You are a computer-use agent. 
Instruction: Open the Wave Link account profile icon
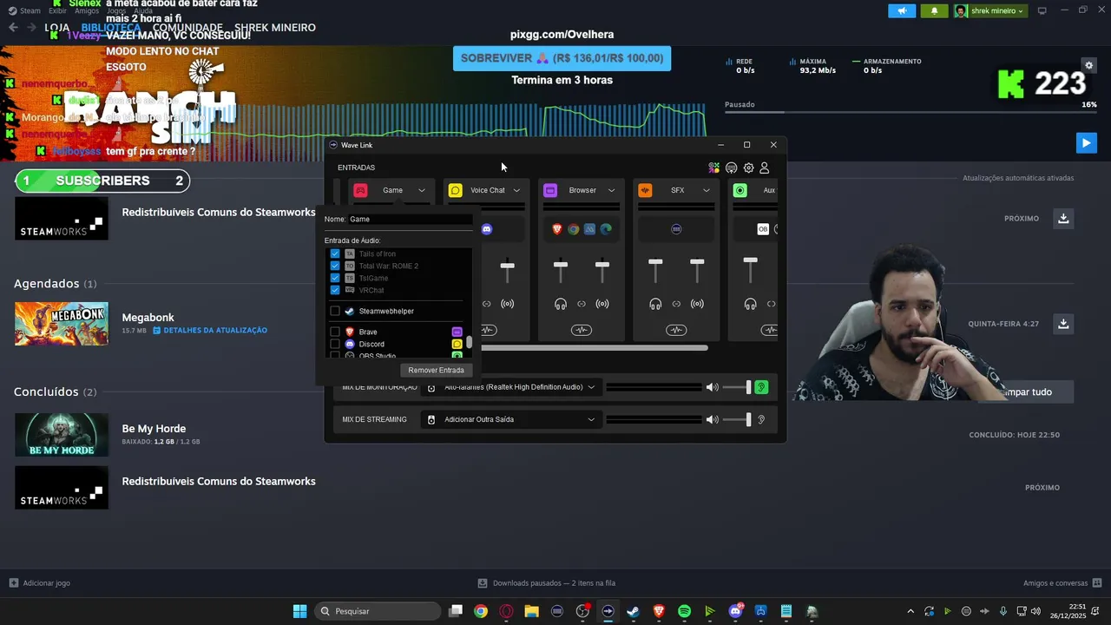[765, 168]
